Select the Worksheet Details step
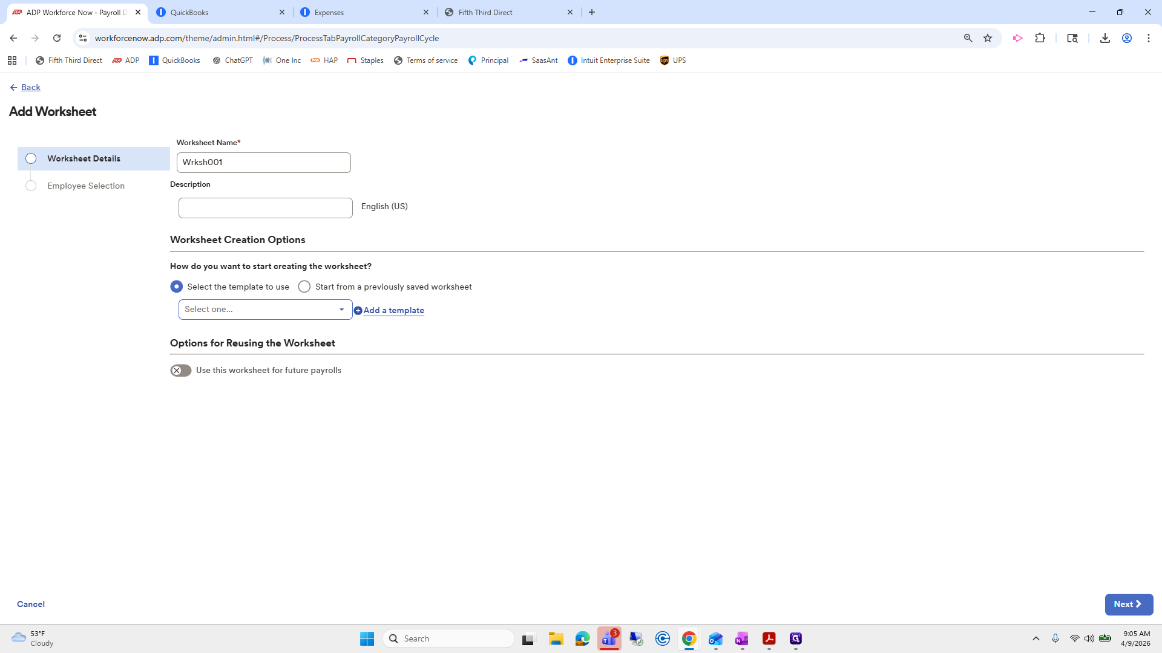The width and height of the screenshot is (1162, 653). 94,158
